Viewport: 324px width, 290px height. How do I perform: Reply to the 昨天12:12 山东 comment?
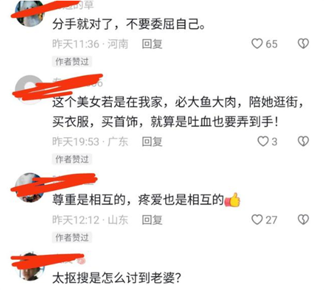click(x=152, y=220)
